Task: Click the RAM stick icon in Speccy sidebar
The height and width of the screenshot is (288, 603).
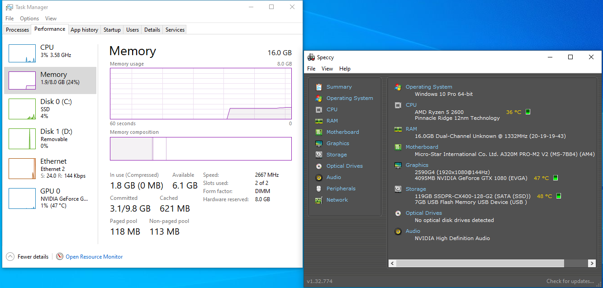Action: 319,121
